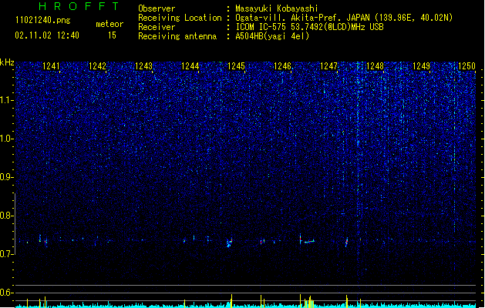The width and height of the screenshot is (485, 308).
Task: Select the 1245 time axis marker
Action: pos(236,66)
